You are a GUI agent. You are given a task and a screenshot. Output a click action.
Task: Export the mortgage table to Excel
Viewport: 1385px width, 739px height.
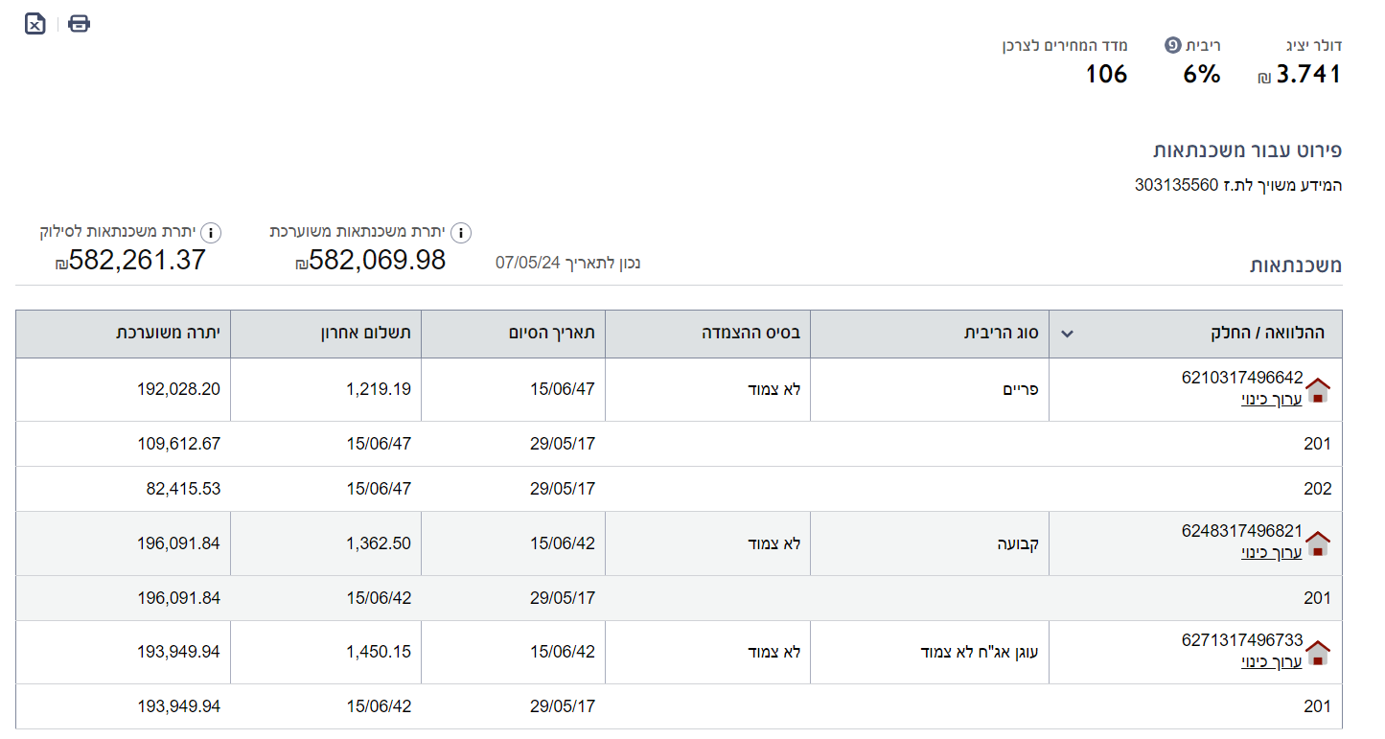coord(35,24)
